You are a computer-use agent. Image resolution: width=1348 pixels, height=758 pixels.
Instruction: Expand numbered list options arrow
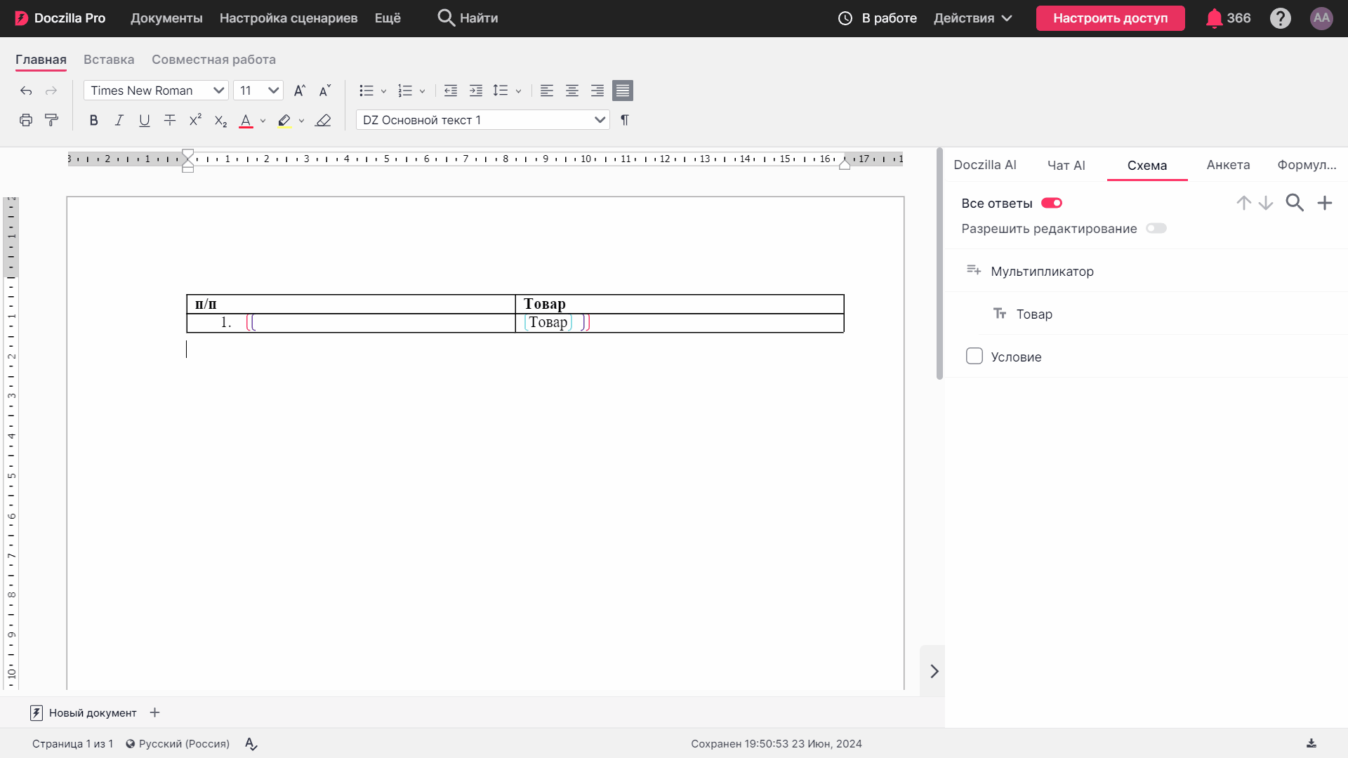tap(423, 91)
